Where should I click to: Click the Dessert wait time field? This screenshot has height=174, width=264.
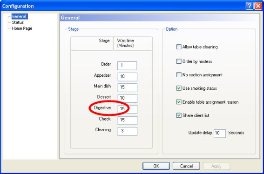[x=128, y=98]
